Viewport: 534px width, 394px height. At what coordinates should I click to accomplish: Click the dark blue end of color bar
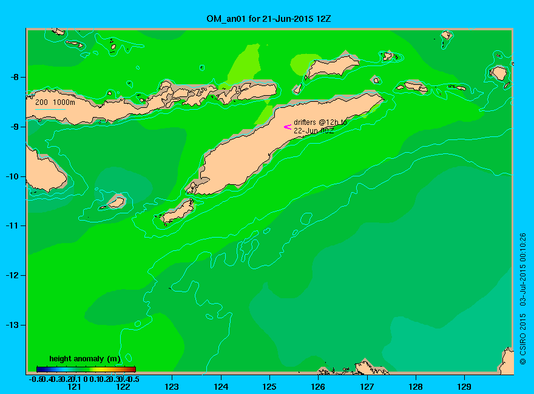pos(39,369)
